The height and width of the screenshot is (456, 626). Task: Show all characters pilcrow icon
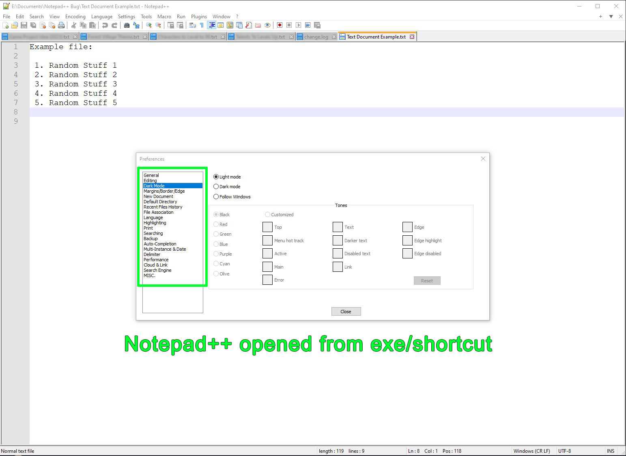click(202, 25)
